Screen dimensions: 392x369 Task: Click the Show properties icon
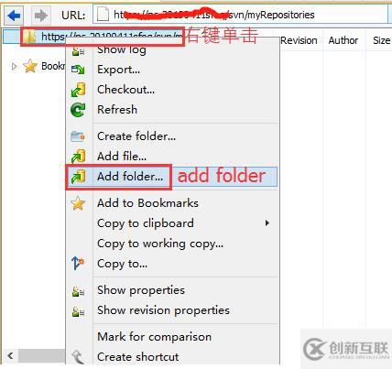click(78, 291)
